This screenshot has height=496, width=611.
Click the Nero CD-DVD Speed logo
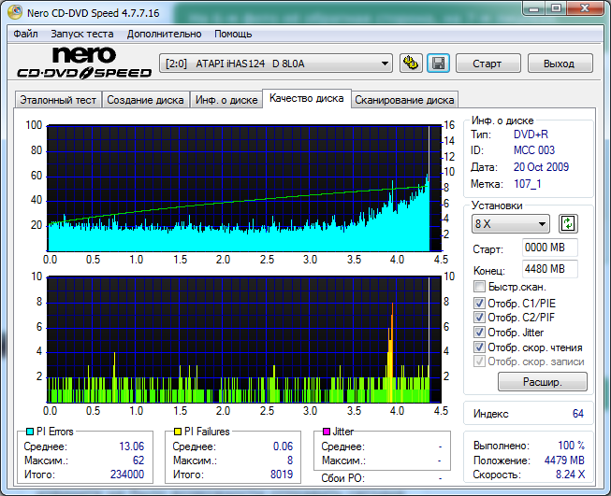pyautogui.click(x=80, y=64)
